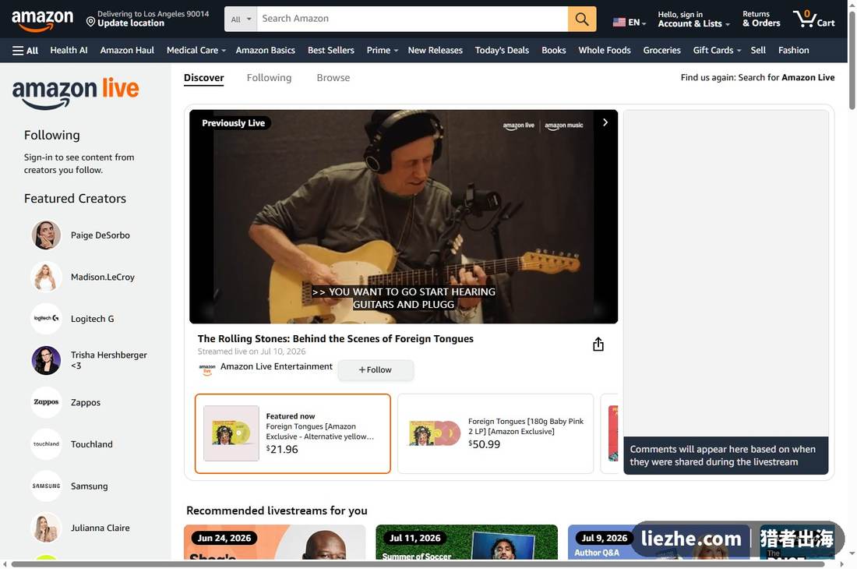857x569 pixels.
Task: Advance video carousel with right chevron
Action: (x=605, y=122)
